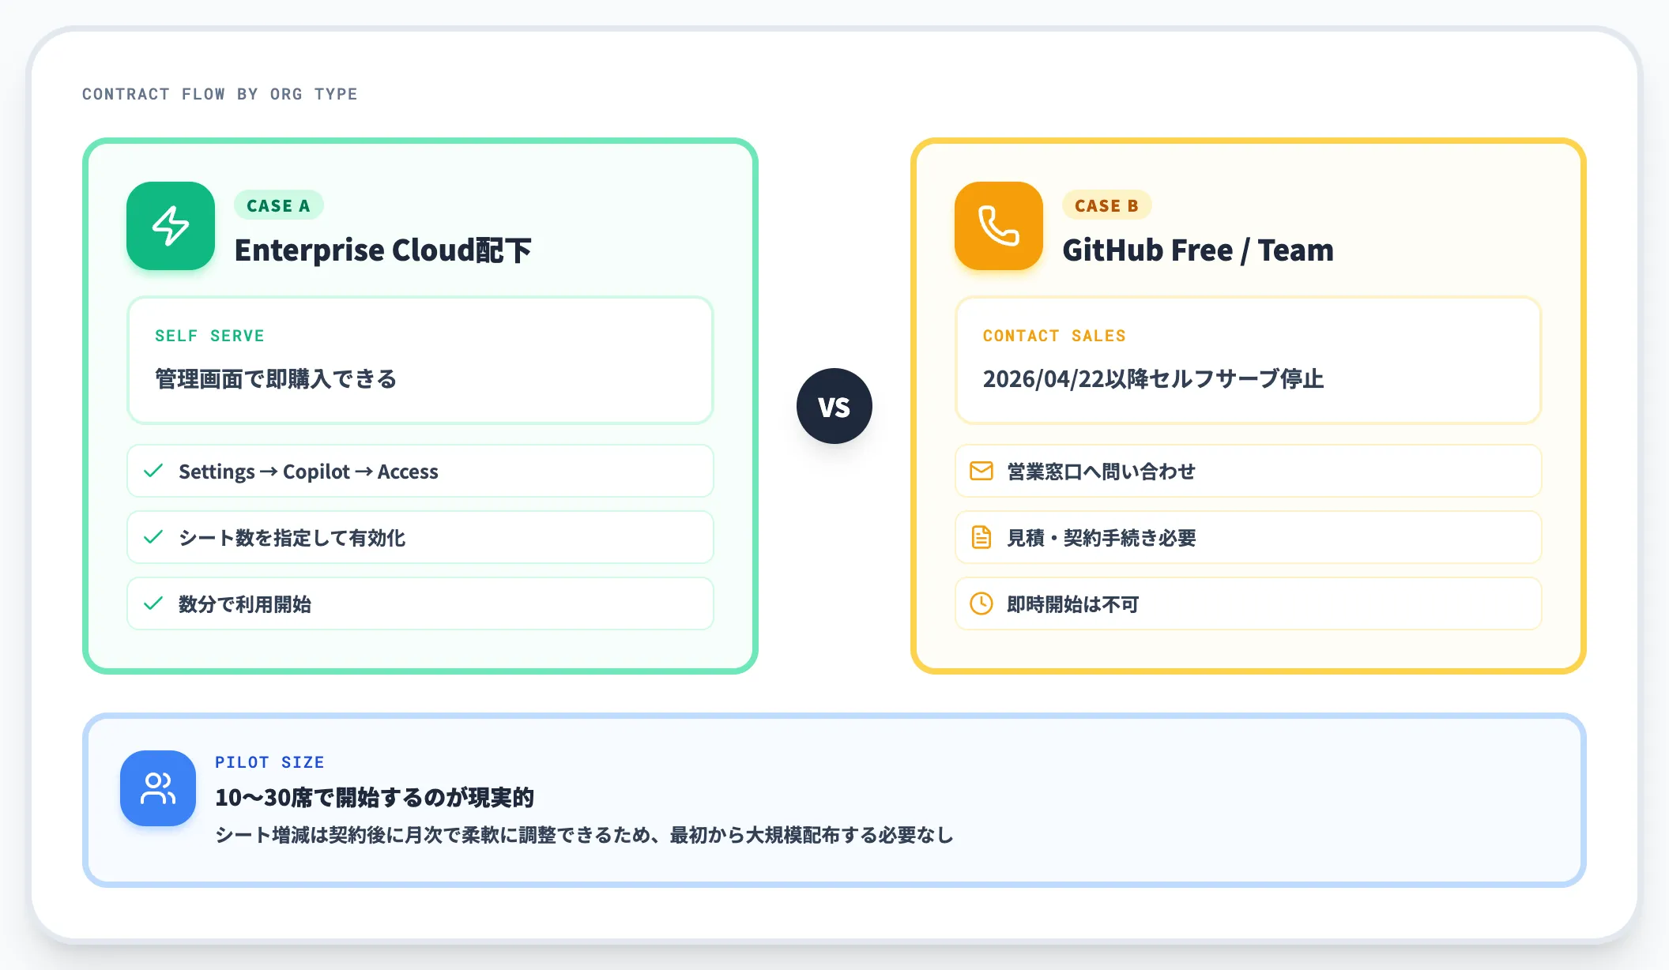1669x970 pixels.
Task: Click the checkmark beside Settings → Copilot → Access
Action: pos(153,471)
